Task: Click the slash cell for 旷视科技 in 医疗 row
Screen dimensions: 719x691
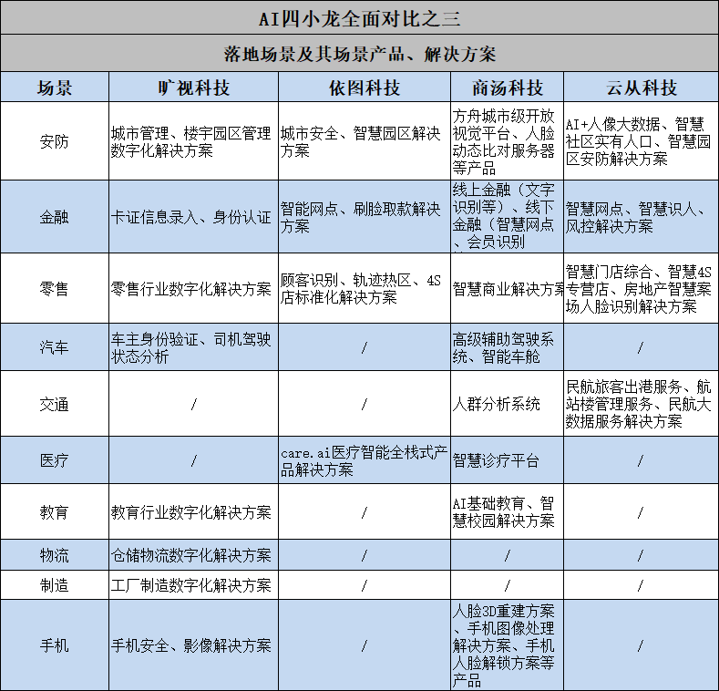Action: (x=193, y=460)
